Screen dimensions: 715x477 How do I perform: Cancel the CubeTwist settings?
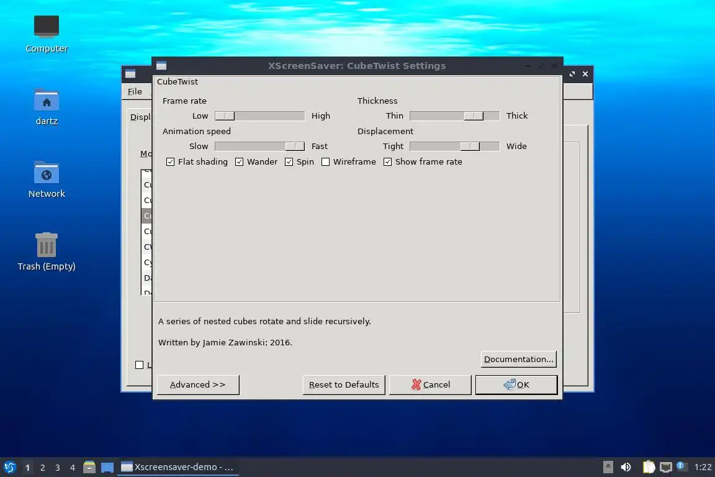[430, 385]
